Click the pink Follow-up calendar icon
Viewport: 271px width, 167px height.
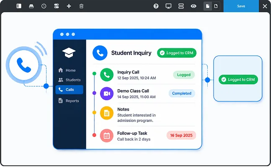[107, 136]
